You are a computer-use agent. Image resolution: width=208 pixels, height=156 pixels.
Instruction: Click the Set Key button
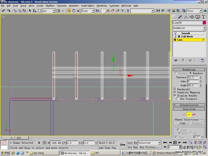click(132, 147)
